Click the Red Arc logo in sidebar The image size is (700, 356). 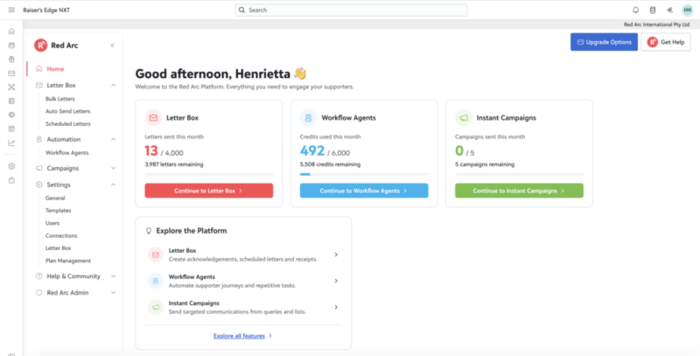click(40, 45)
